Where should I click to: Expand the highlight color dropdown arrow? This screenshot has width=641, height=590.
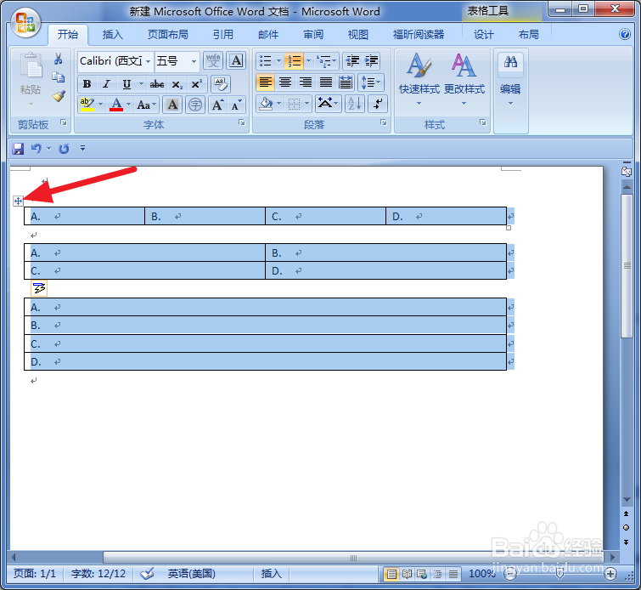100,104
